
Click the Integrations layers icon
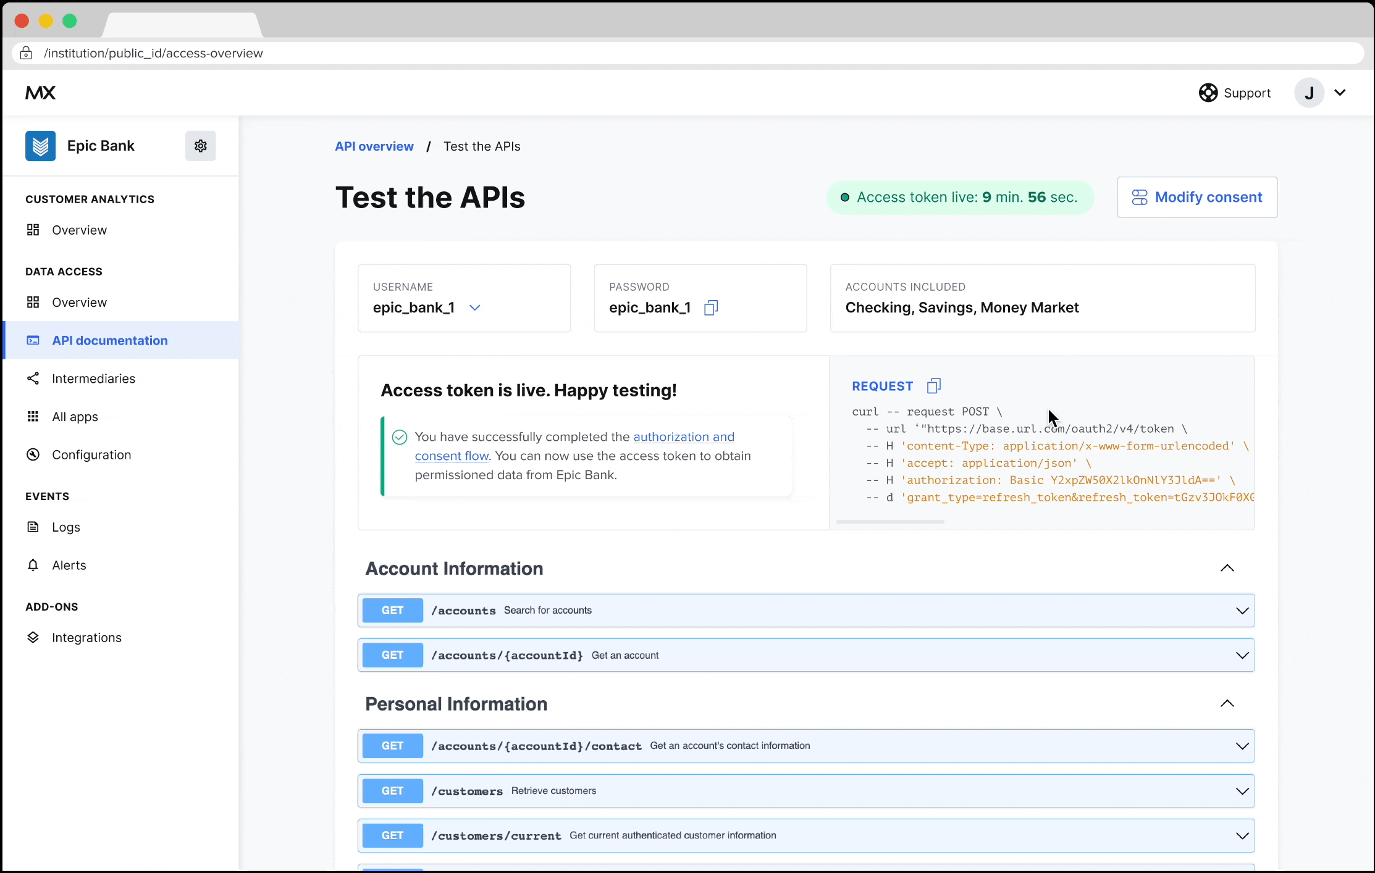point(33,637)
